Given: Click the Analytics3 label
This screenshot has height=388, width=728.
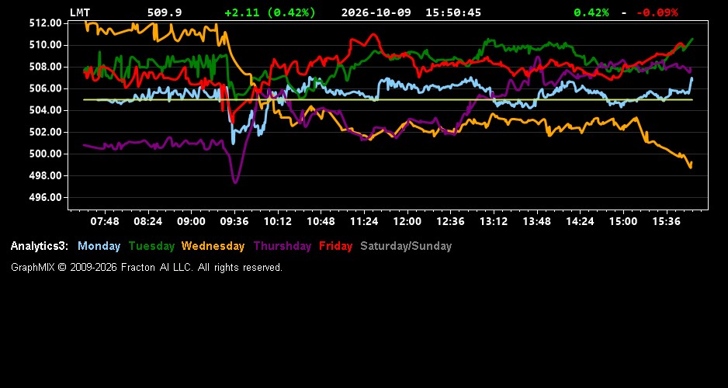Looking at the screenshot, I should (x=40, y=246).
